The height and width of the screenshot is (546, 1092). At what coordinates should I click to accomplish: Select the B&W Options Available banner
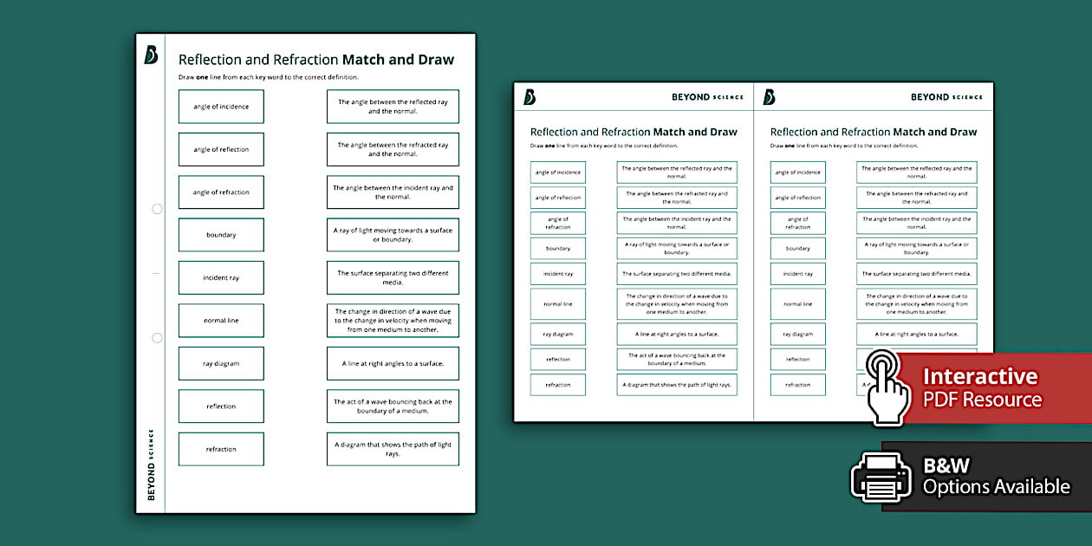(x=995, y=477)
